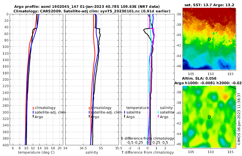Click the blue satellite-adj. clim swatch in temperature legend

pos(33,112)
